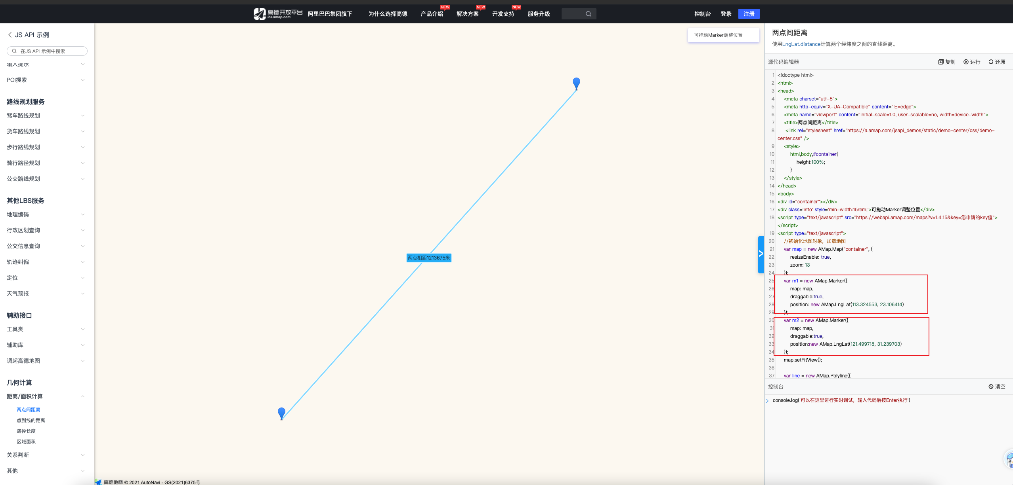Screen dimensions: 1013x485
Task: Click the Amap open platform logo
Action: [277, 14]
